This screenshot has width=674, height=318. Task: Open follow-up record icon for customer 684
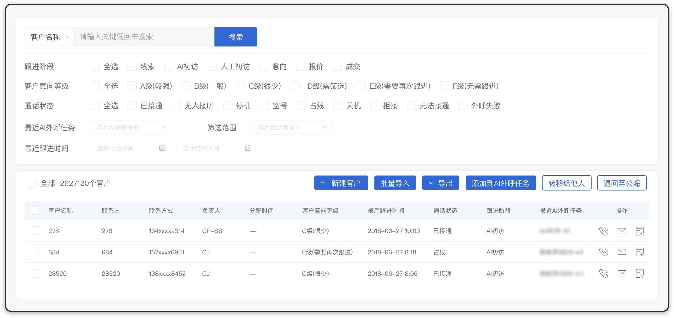click(x=640, y=252)
